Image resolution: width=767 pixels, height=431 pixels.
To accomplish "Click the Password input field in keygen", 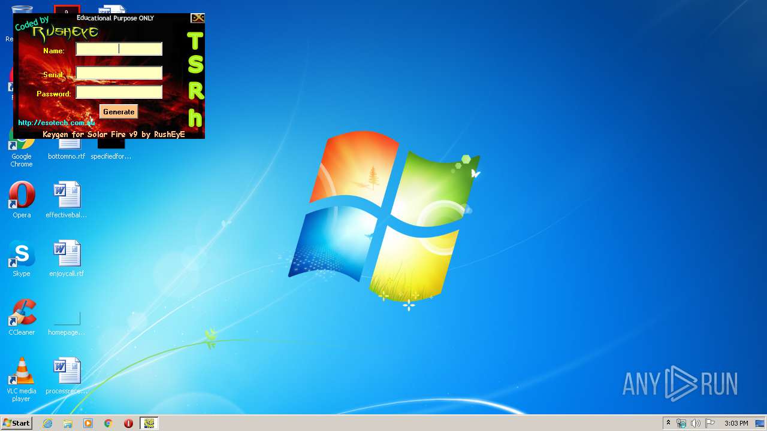I will click(119, 92).
